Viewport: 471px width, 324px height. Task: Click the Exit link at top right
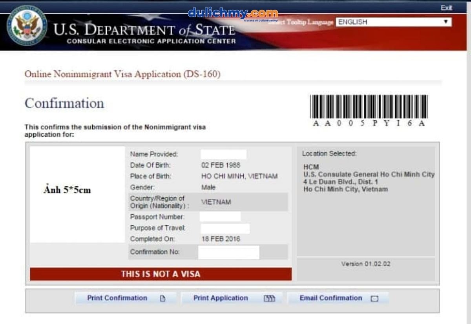(x=446, y=8)
